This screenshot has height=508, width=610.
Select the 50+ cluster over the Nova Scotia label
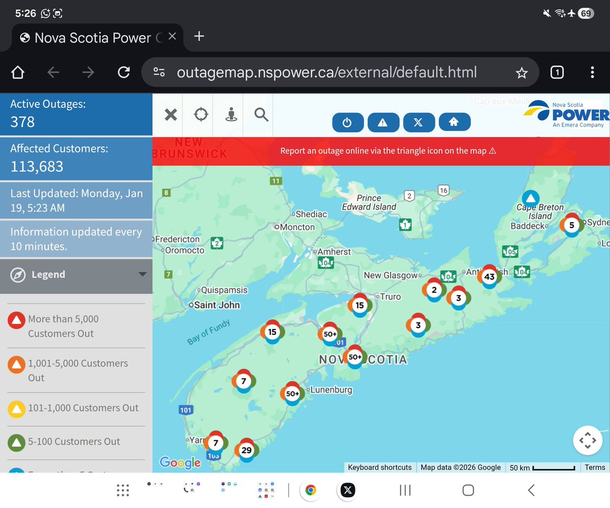point(355,357)
